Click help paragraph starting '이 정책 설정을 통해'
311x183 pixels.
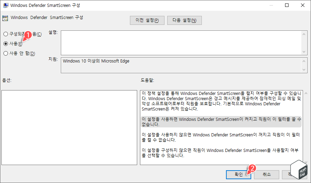click(222, 101)
